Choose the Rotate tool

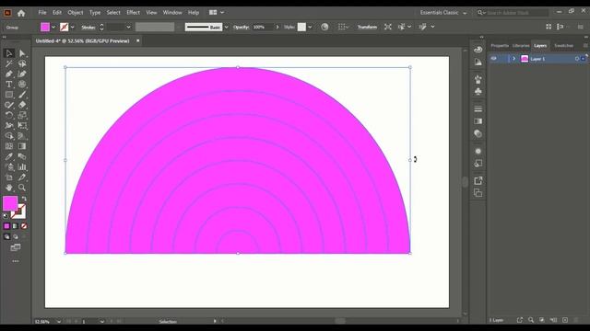(x=9, y=115)
